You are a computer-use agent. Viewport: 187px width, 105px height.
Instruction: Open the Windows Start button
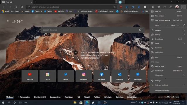pos(3,102)
